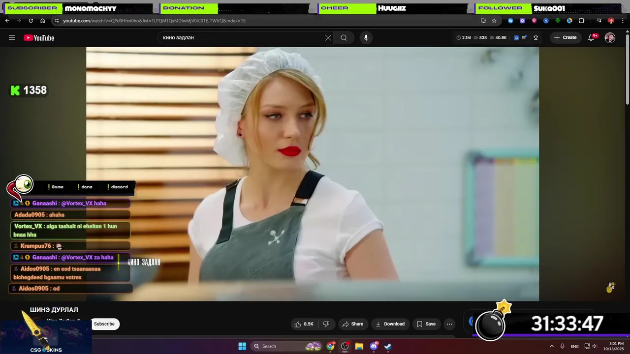Show hidden system tray icons
This screenshot has width=630, height=354.
(552, 346)
